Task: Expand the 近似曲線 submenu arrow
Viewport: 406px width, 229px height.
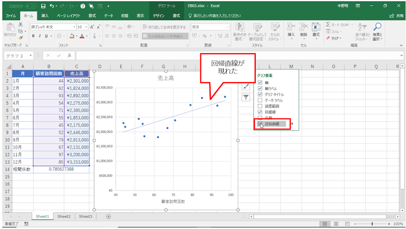Action: coord(292,124)
